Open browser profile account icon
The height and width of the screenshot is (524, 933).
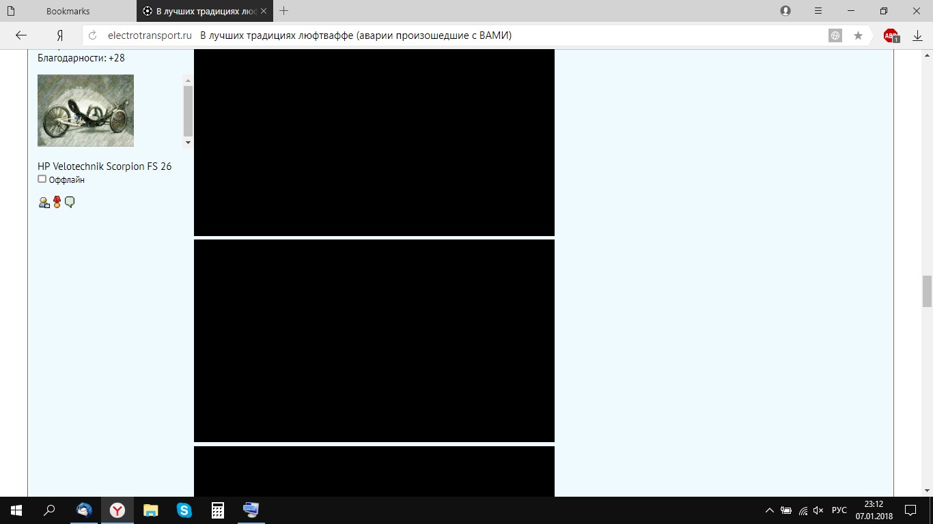point(785,11)
